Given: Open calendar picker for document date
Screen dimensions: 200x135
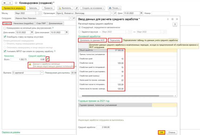Looking at the screenshot, I should click(141, 13).
